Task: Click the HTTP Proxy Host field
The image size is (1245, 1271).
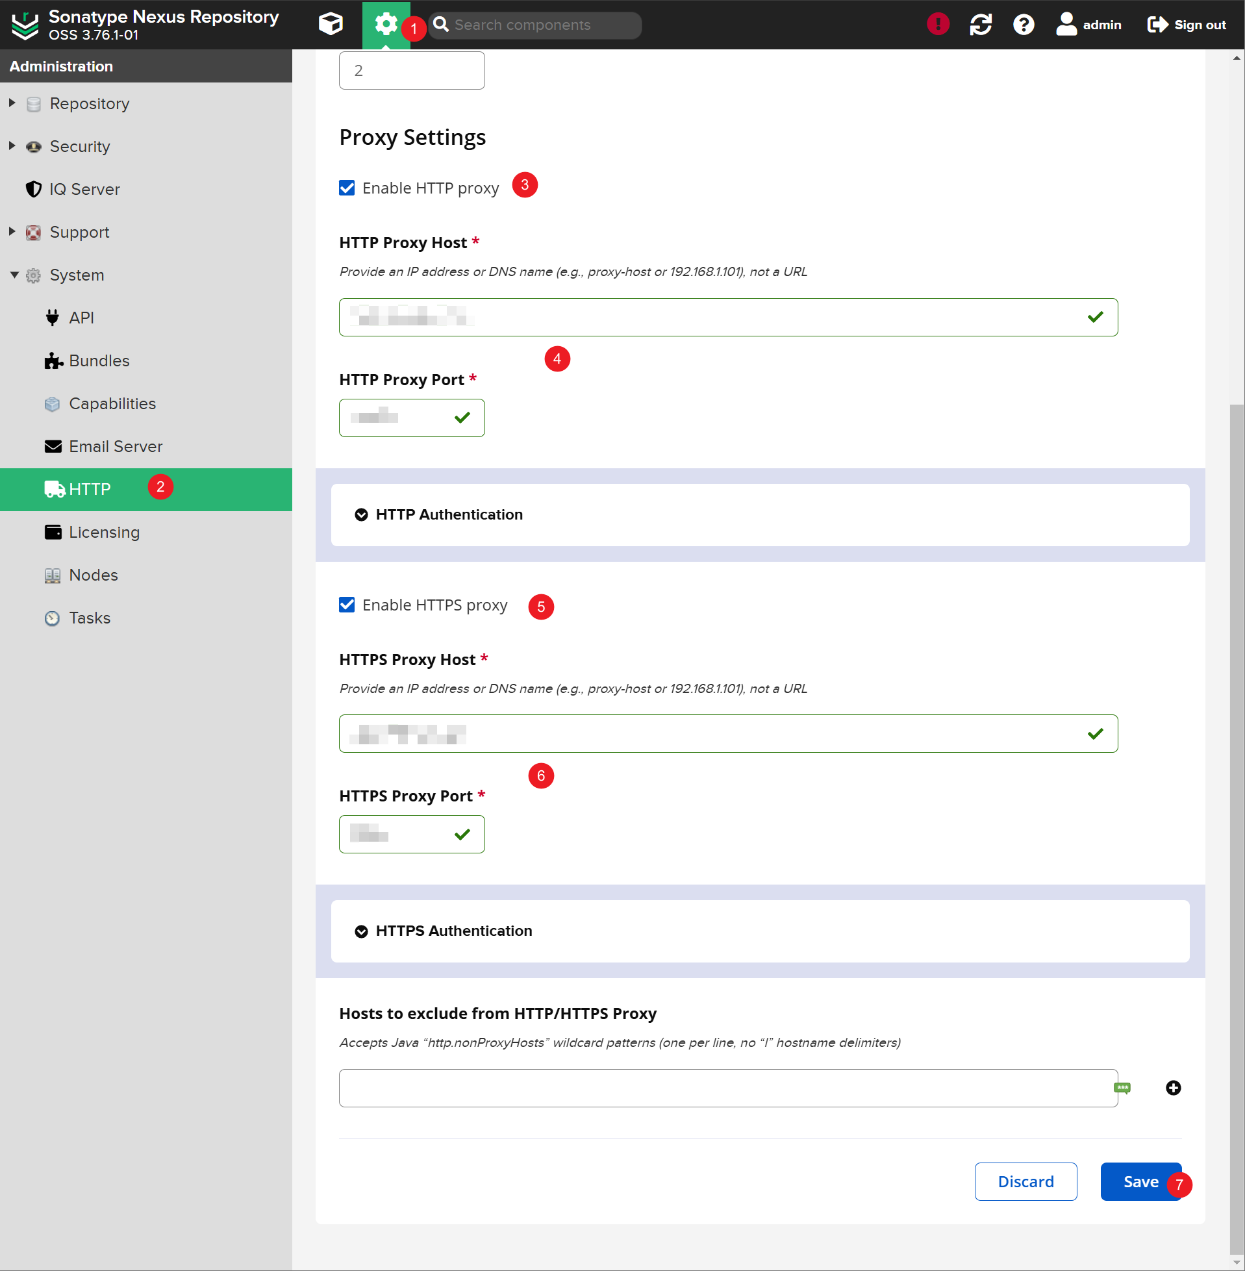Action: [728, 317]
